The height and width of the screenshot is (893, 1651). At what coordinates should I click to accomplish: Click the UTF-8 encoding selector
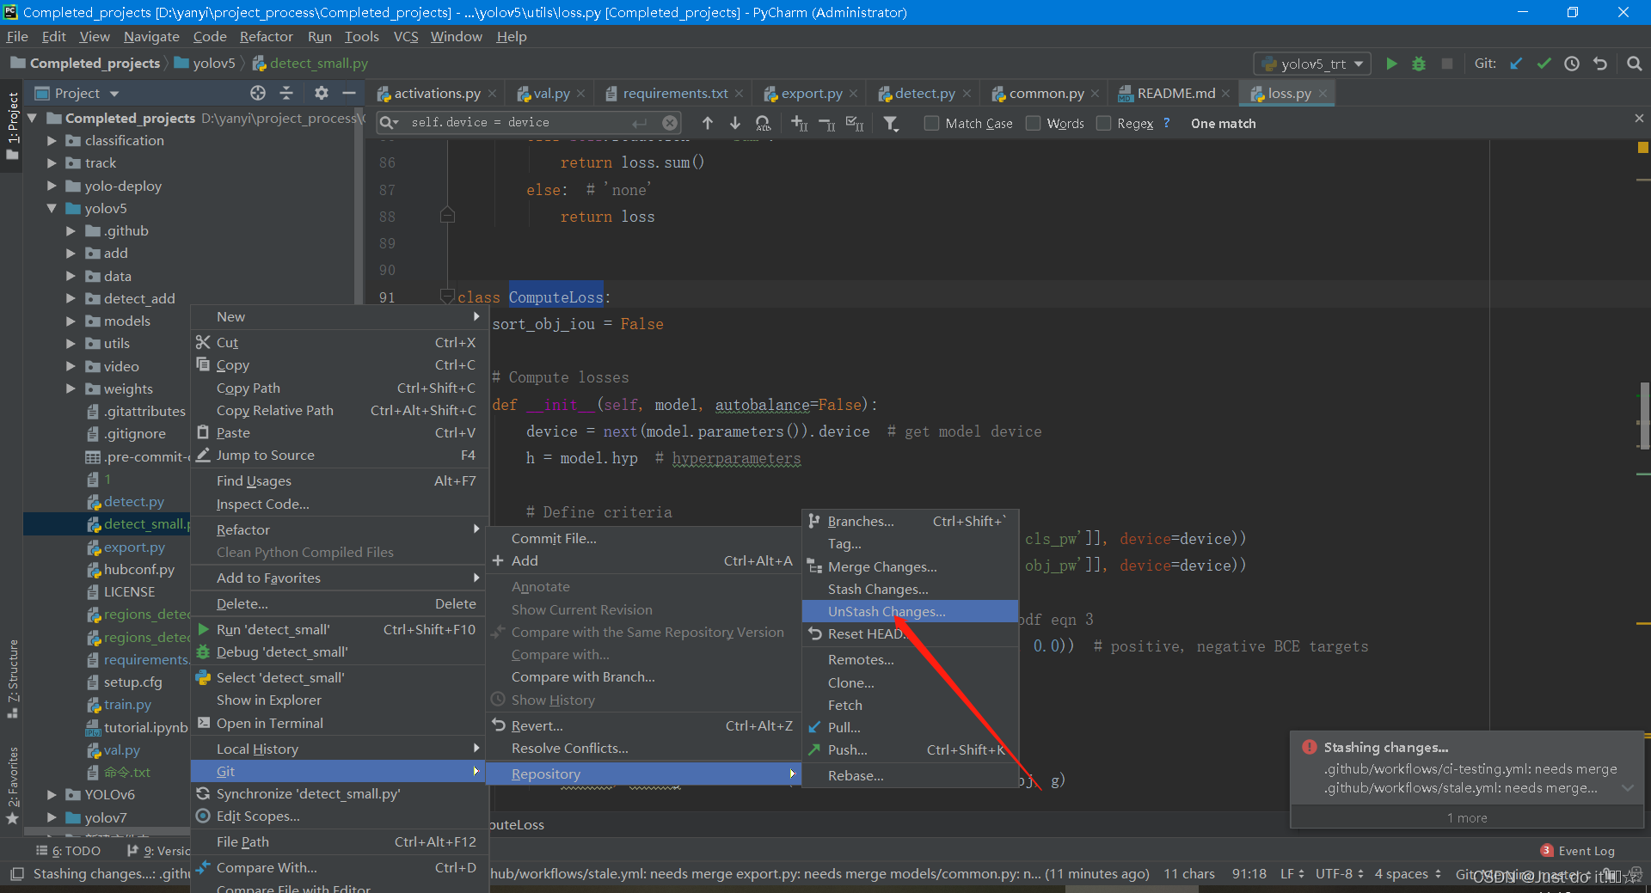click(1339, 873)
